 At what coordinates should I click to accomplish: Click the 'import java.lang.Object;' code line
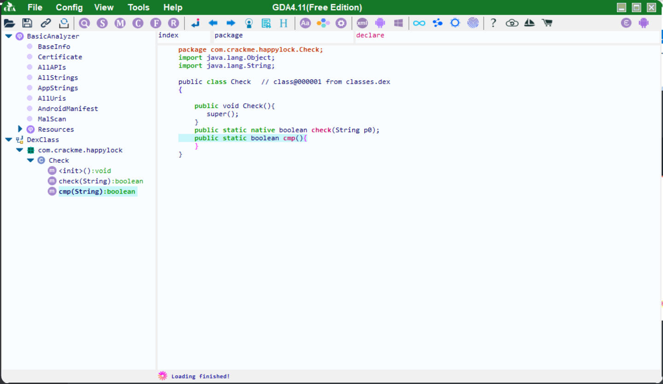227,58
